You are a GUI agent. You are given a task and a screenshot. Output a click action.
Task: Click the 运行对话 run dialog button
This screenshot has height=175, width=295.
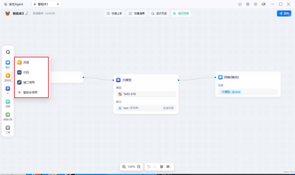pyautogui.click(x=181, y=13)
